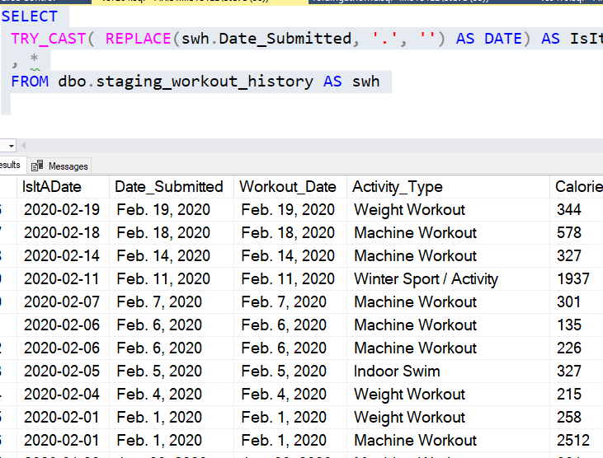Image resolution: width=603 pixels, height=458 pixels.
Task: Click the Messages tab icon
Action: click(37, 166)
